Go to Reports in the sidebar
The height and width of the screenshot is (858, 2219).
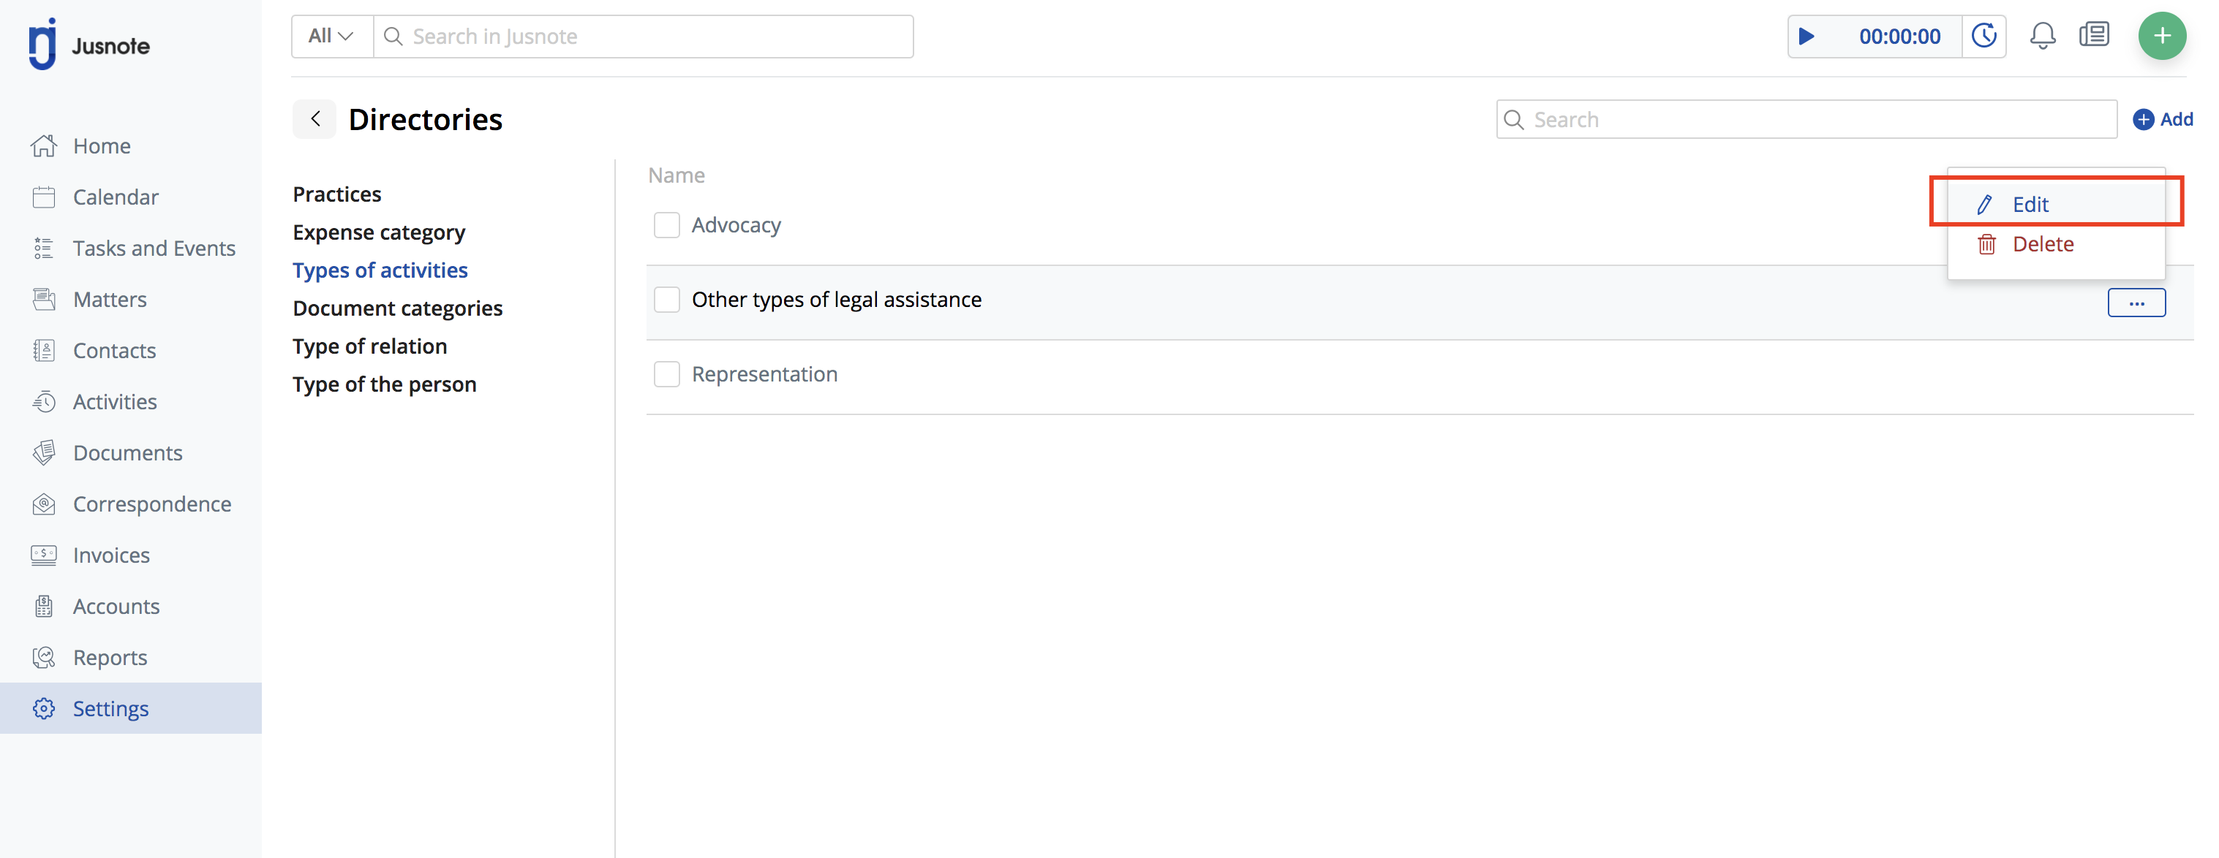click(x=131, y=658)
